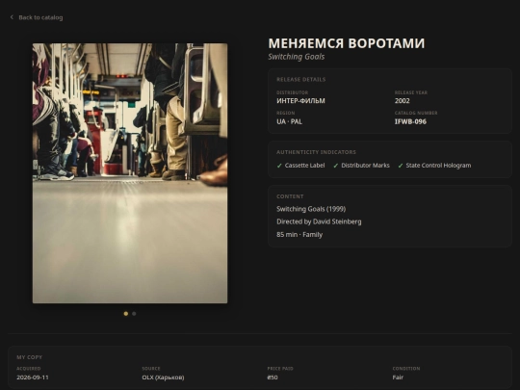Click the Fair condition value
The image size is (520, 390).
tap(398, 377)
